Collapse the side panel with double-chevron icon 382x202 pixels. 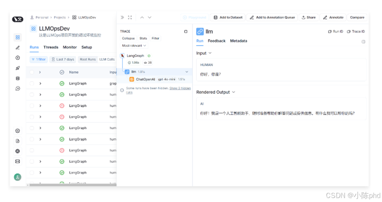pos(122,18)
